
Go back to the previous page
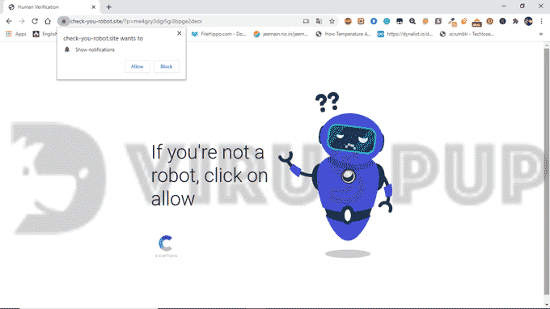click(9, 21)
